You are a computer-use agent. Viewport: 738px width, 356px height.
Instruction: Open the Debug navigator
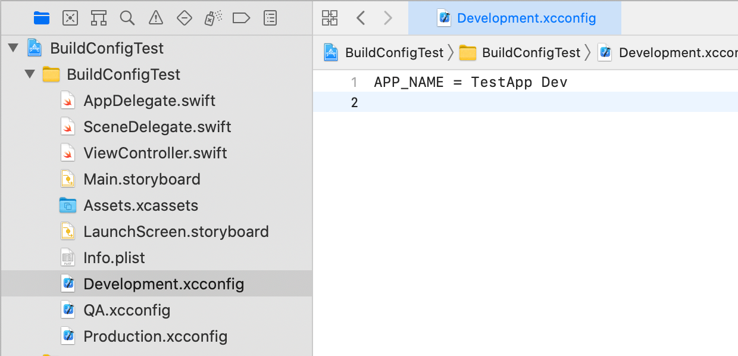click(212, 18)
